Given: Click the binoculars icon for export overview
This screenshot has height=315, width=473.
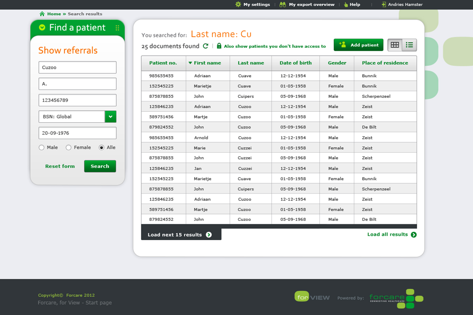Looking at the screenshot, I should (x=282, y=4).
